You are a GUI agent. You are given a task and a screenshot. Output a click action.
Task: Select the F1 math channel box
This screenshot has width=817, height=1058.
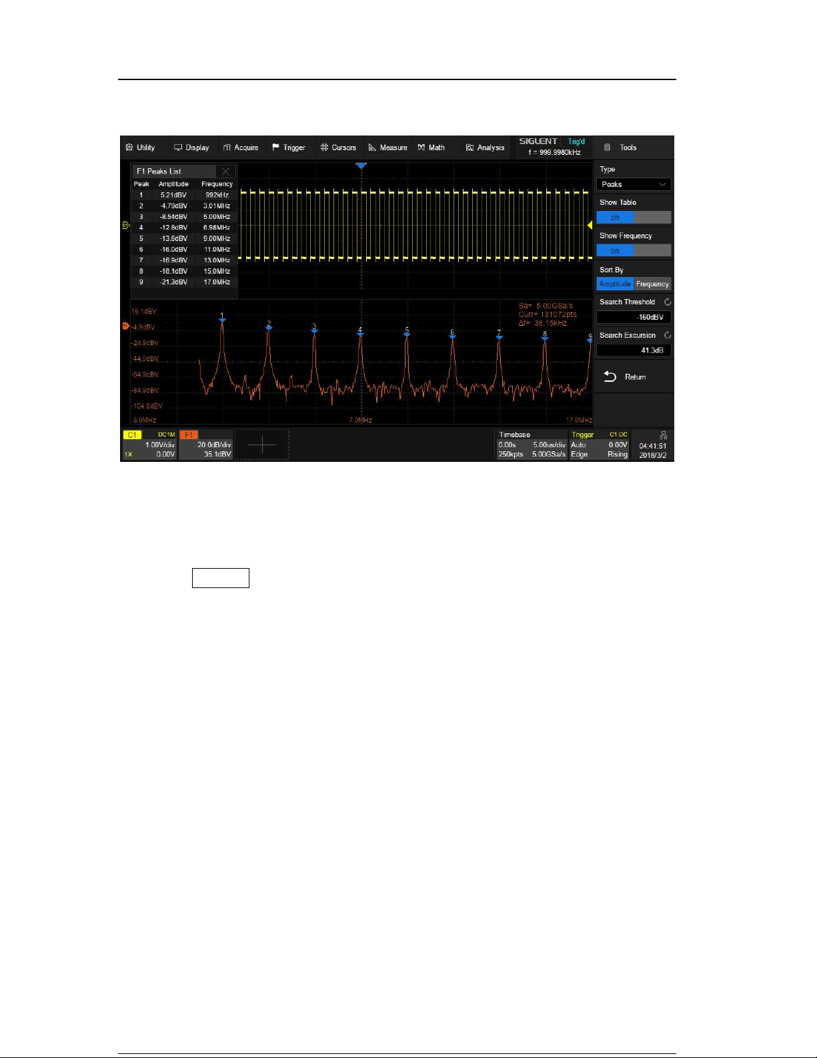coord(206,445)
